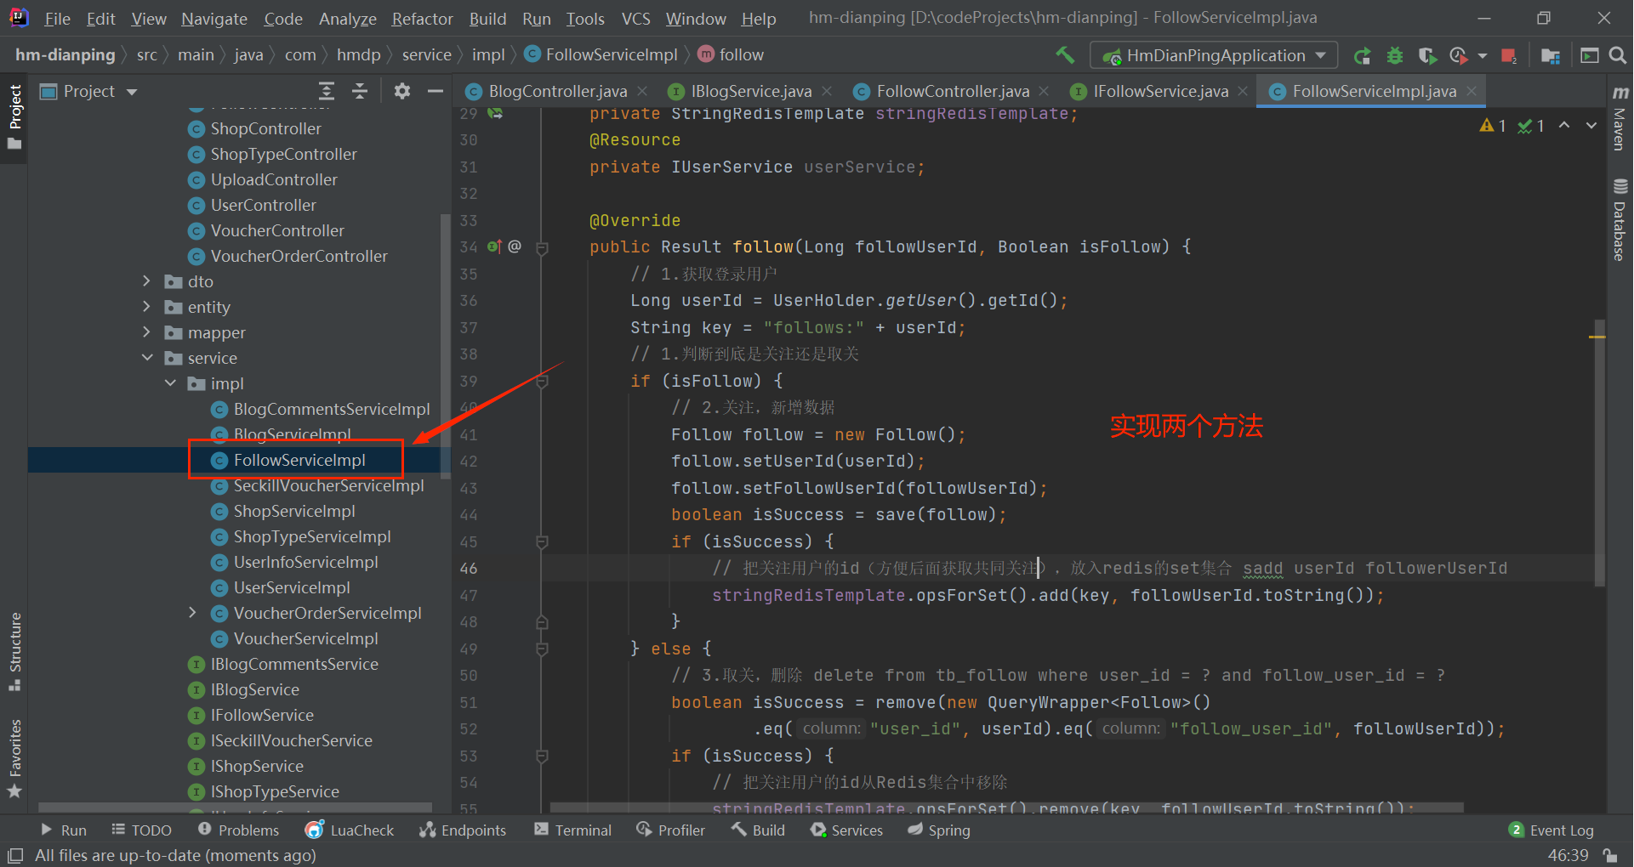Viewport: 1634px width, 867px height.
Task: Click the Search Everywhere magnifier icon
Action: click(x=1618, y=55)
